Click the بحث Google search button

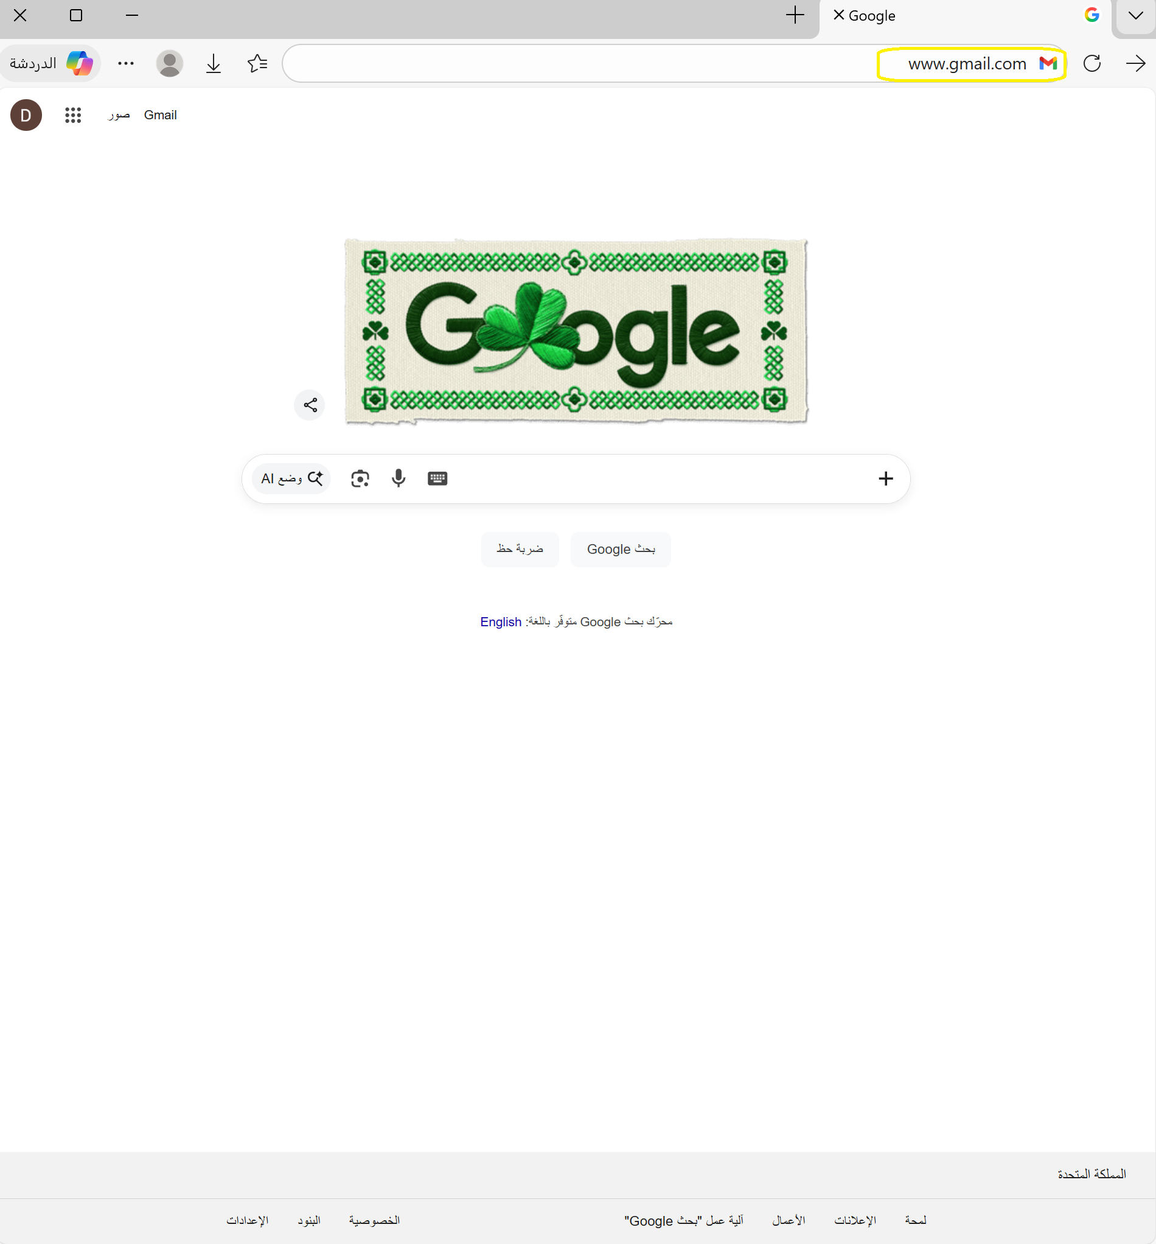pos(621,550)
